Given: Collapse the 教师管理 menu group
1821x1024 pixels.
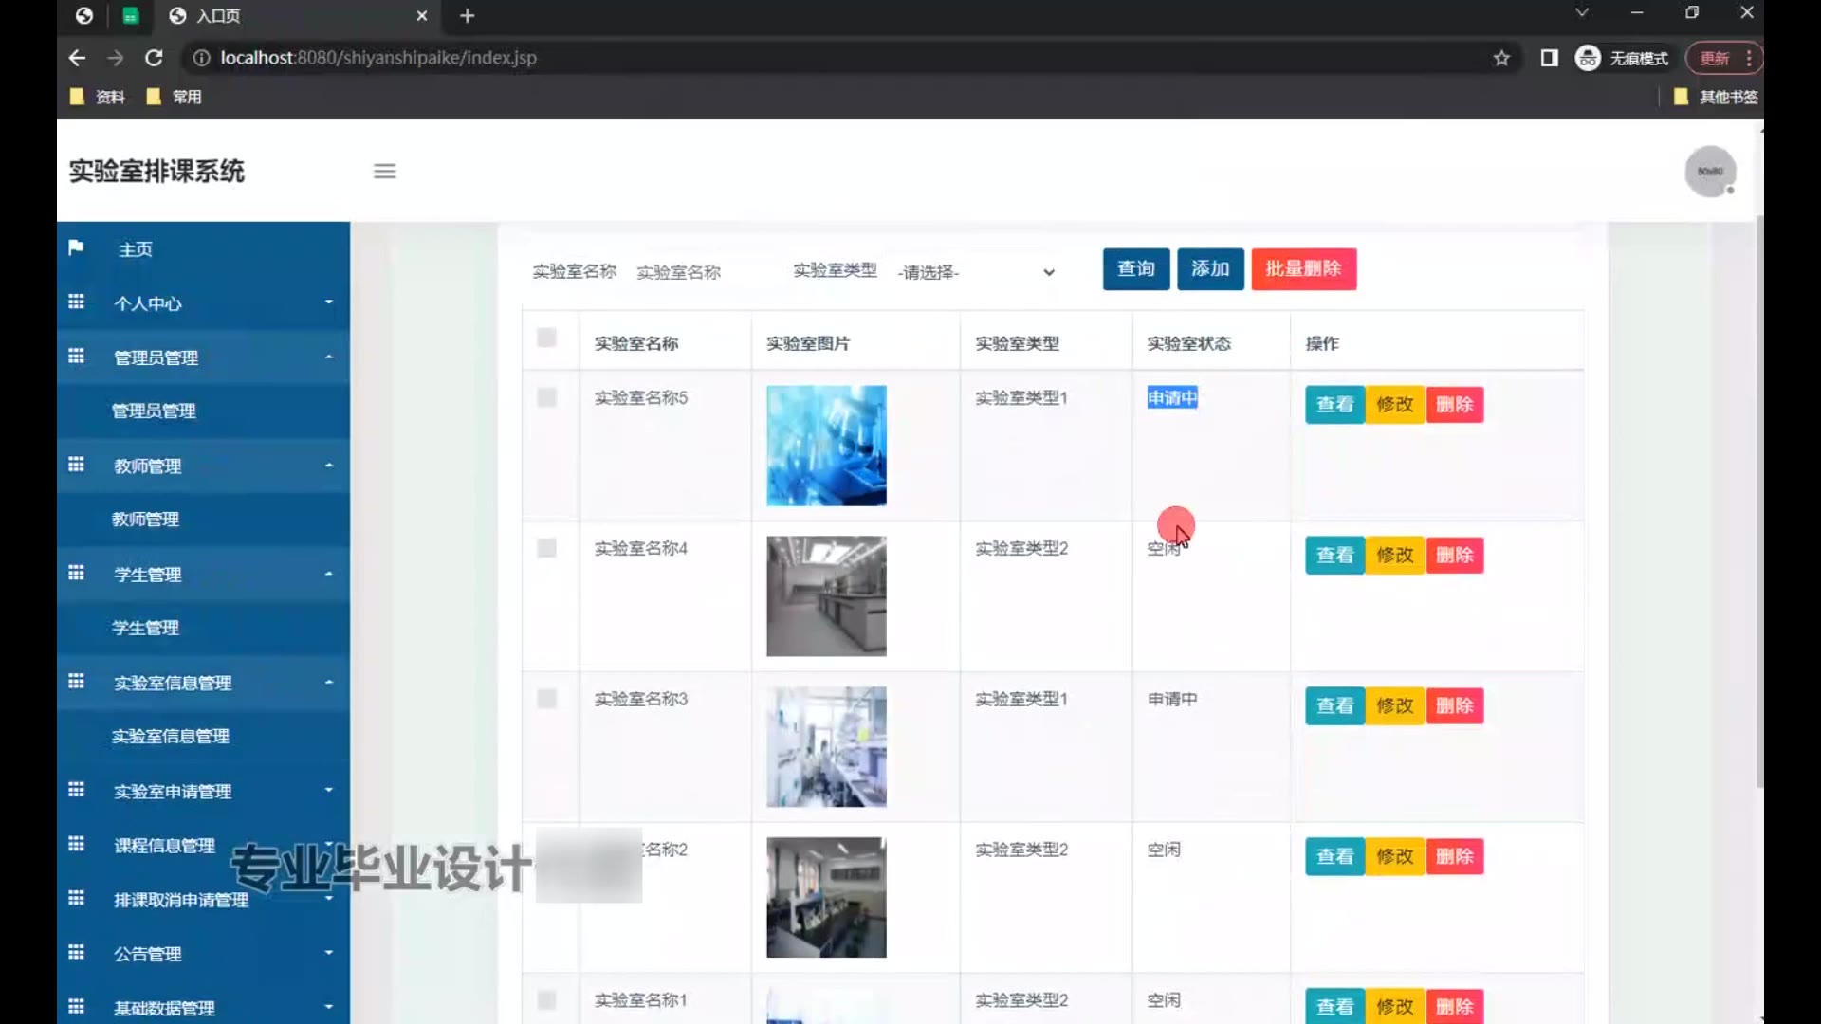Looking at the screenshot, I should coord(203,466).
